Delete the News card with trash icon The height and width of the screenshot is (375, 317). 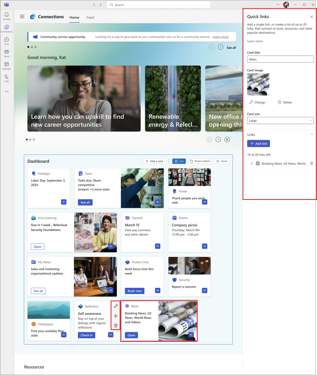point(116,325)
